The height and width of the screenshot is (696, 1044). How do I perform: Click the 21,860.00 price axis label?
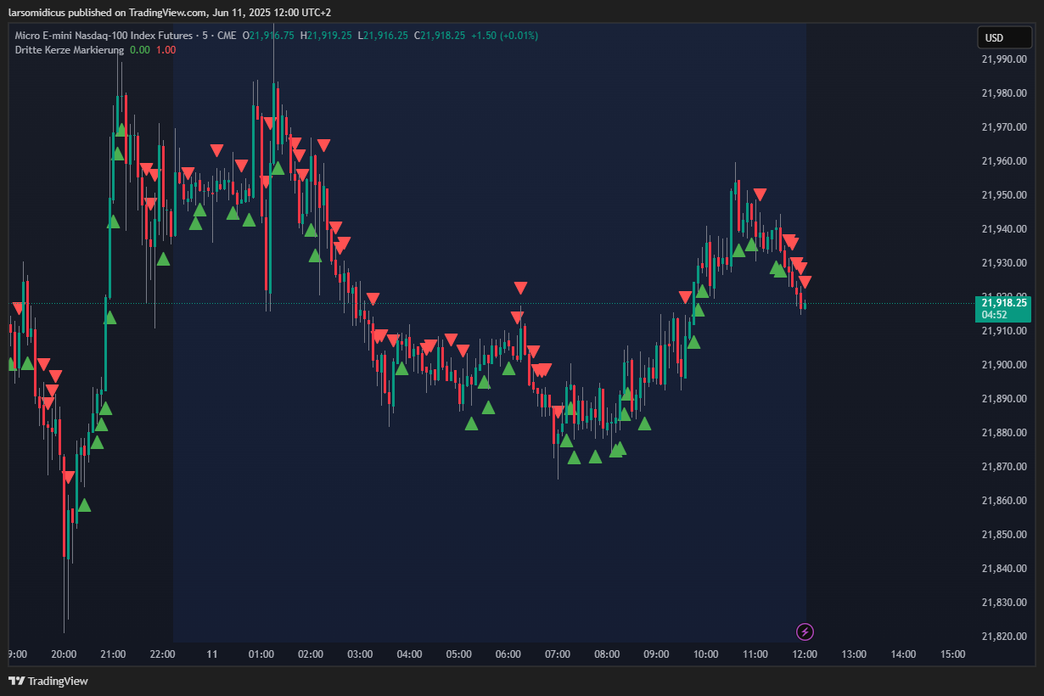coord(1004,501)
